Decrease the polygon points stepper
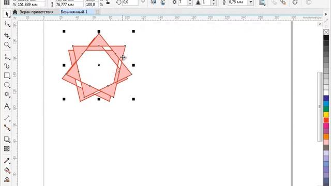The width and height of the screenshot is (331, 186). pos(190,4)
